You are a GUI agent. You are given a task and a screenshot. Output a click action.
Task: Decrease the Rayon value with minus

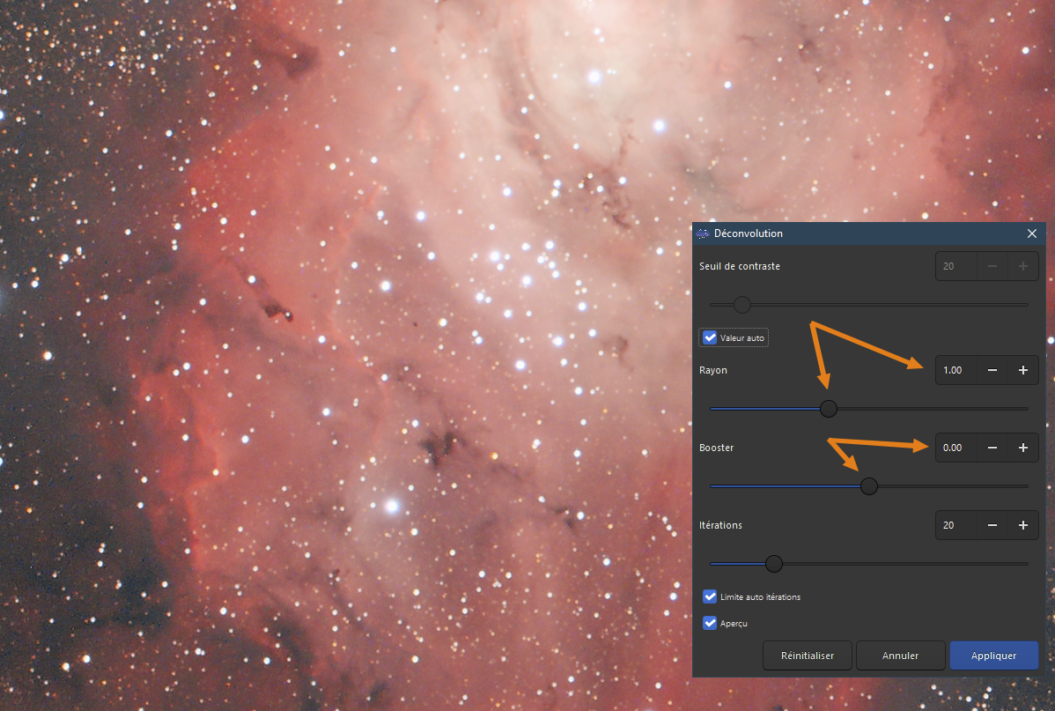point(992,370)
